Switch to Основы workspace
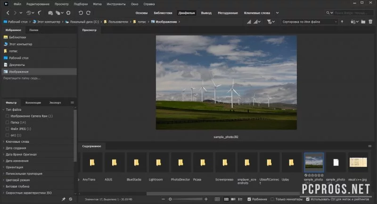 142,13
